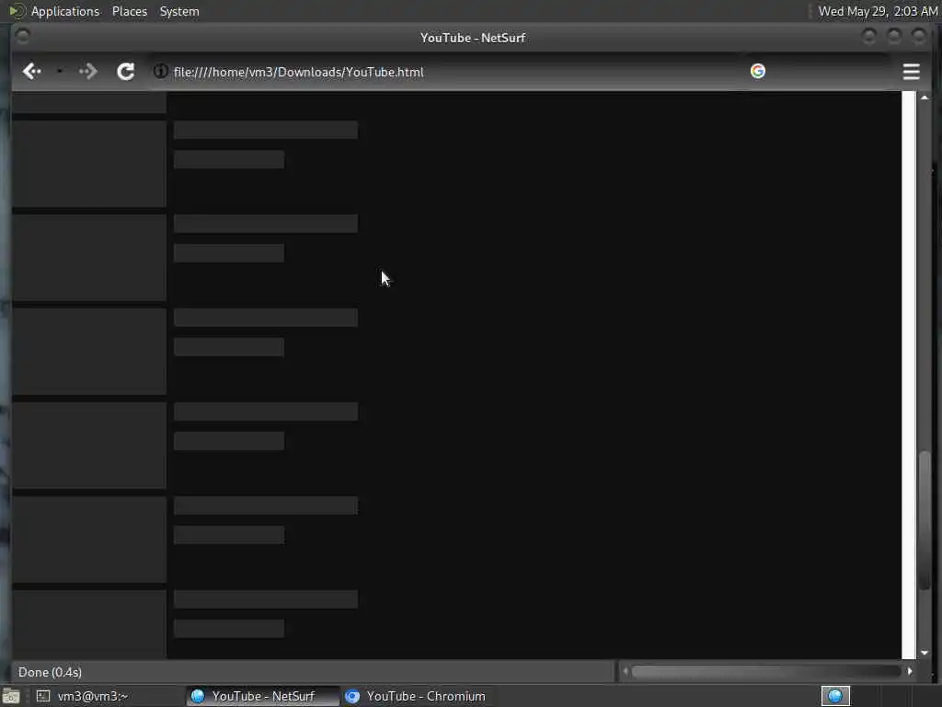Screen dimensions: 942x707
Task: Click the vertical scrollbar thumb
Action: (925, 520)
